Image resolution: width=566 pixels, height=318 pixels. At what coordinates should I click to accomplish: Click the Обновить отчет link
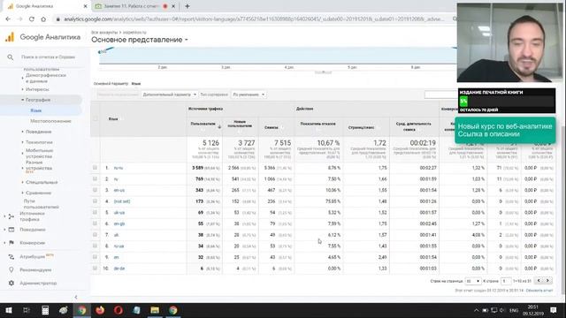tap(539, 291)
